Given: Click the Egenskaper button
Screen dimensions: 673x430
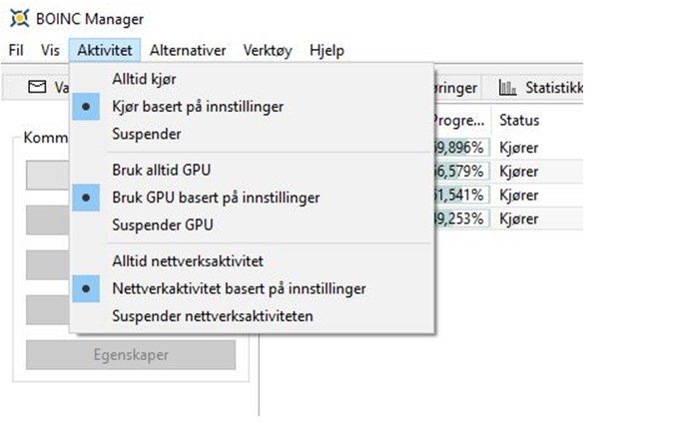Looking at the screenshot, I should [130, 354].
